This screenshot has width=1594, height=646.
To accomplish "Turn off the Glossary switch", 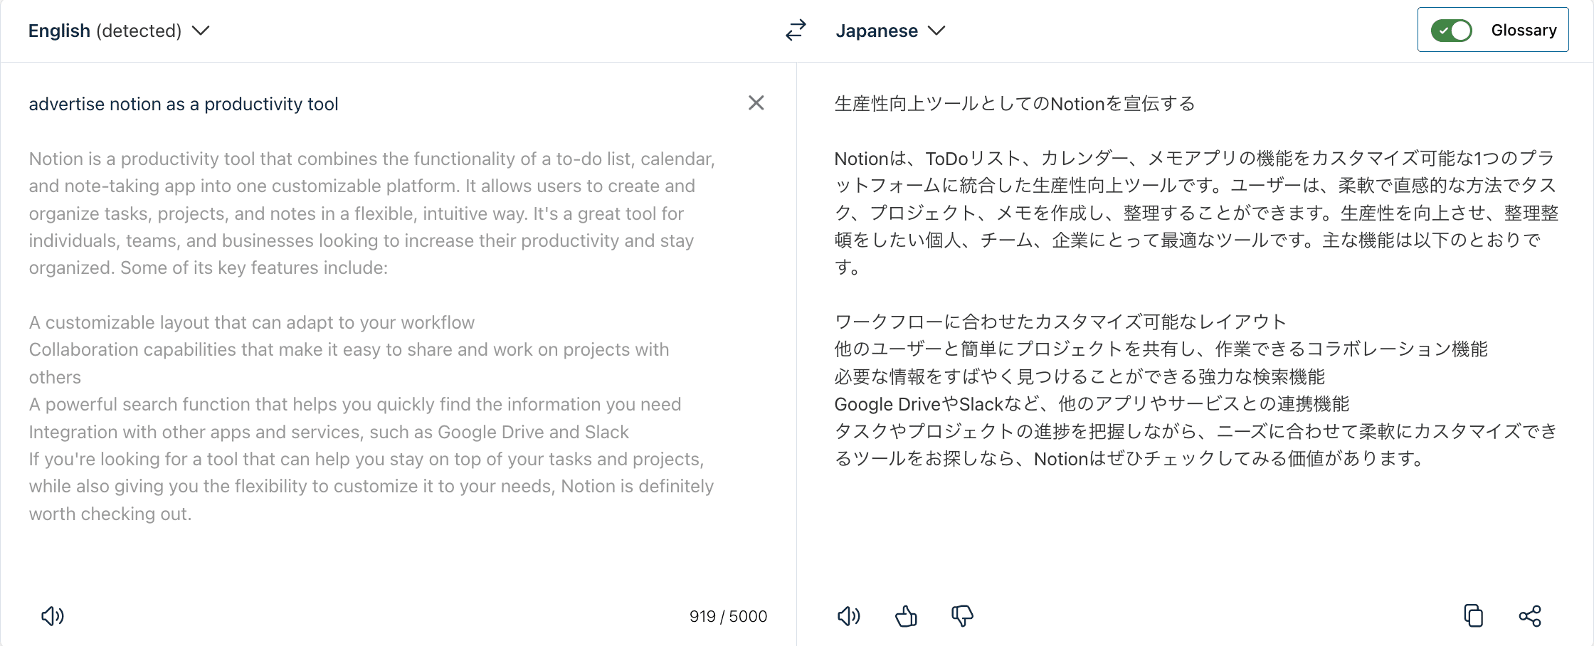I will [x=1452, y=31].
